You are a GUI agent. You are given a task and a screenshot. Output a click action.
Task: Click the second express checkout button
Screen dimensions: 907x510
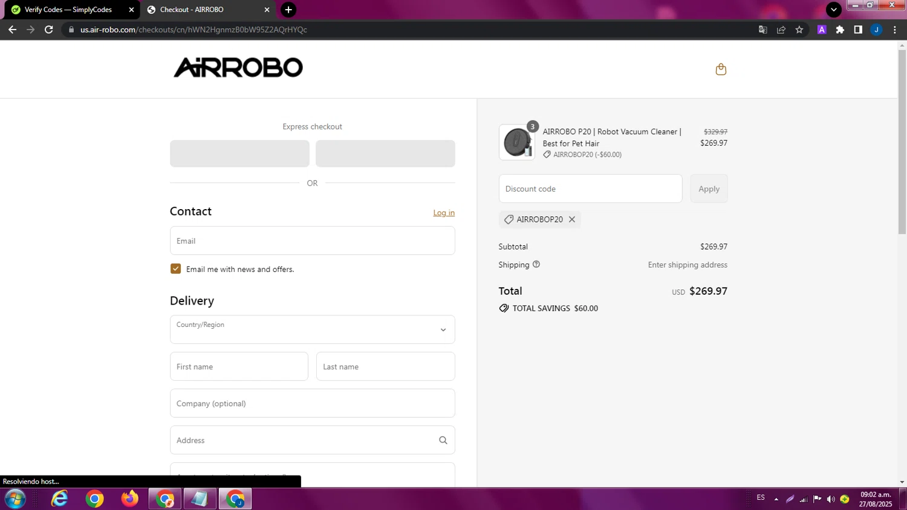pos(385,153)
